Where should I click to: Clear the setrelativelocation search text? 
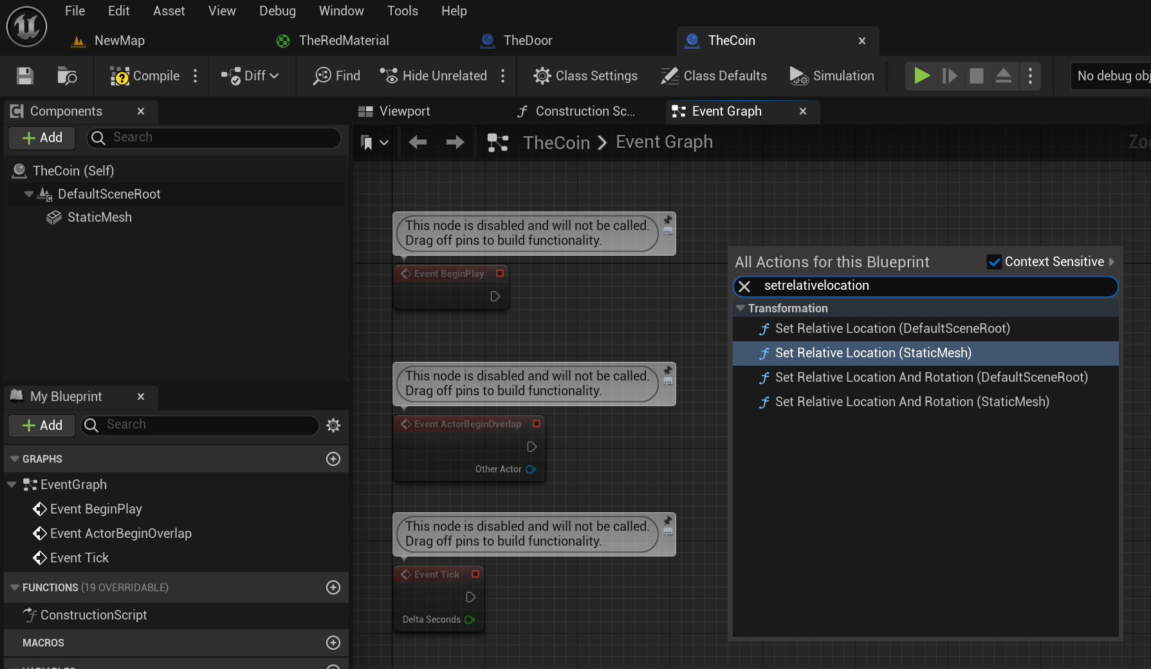744,287
